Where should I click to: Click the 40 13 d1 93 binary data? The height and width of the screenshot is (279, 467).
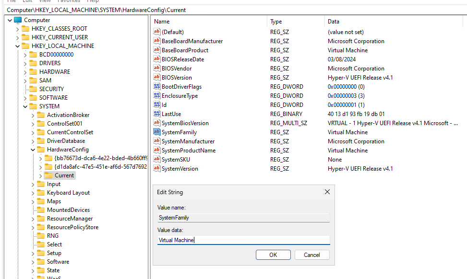(356, 114)
